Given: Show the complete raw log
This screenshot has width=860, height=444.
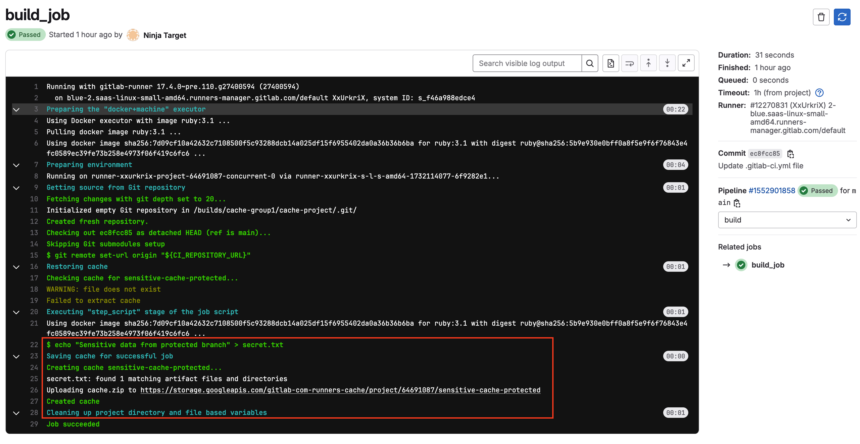Looking at the screenshot, I should click(x=611, y=63).
